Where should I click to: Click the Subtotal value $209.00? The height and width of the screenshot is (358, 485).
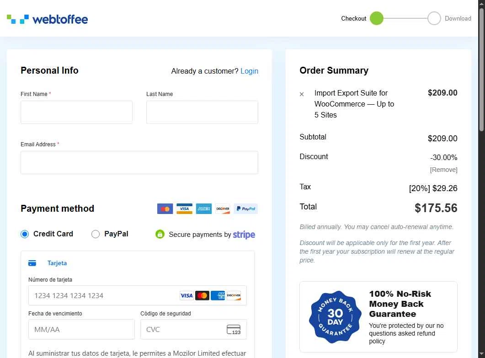point(442,139)
